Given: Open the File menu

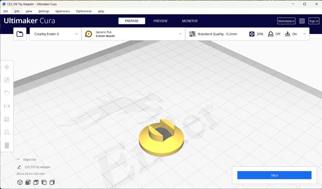Looking at the screenshot, I should click(x=6, y=11).
